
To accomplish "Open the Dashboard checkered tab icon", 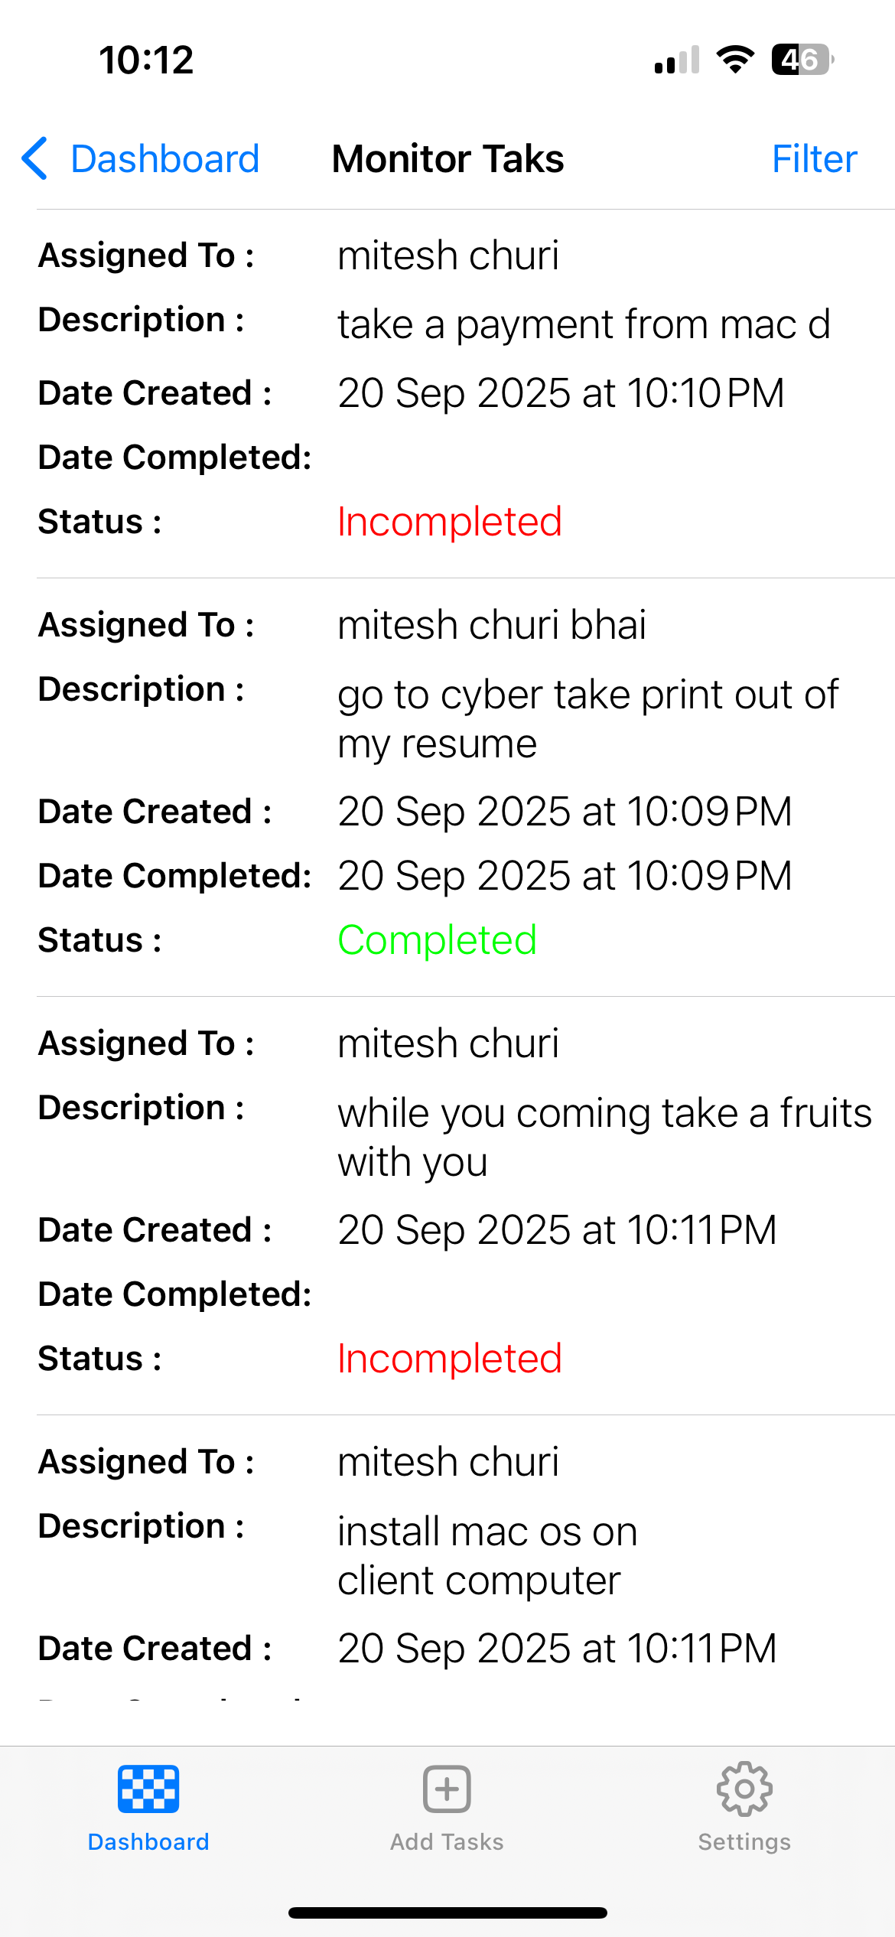I will (x=148, y=1789).
